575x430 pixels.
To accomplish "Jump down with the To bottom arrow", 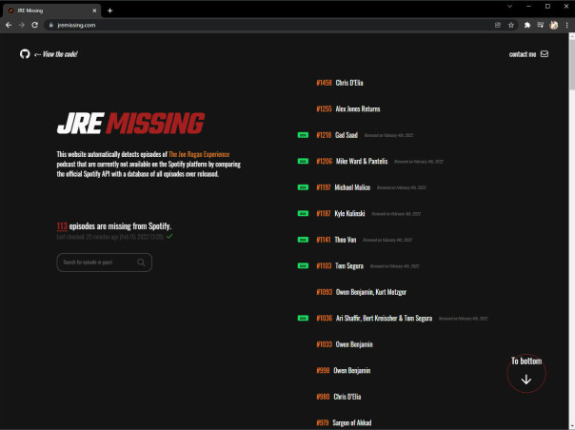I will (526, 380).
